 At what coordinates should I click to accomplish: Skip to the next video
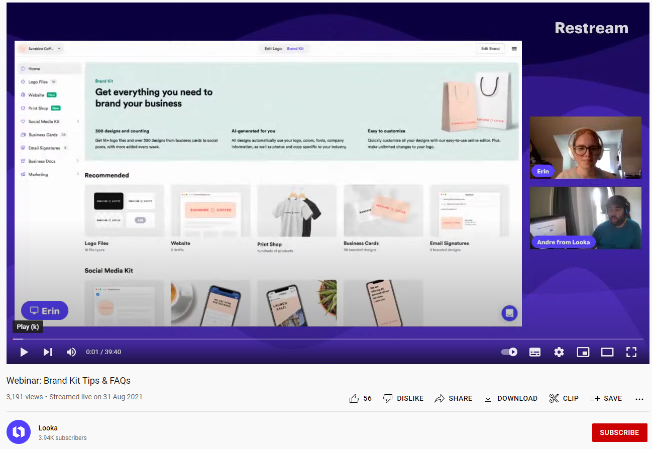[48, 352]
